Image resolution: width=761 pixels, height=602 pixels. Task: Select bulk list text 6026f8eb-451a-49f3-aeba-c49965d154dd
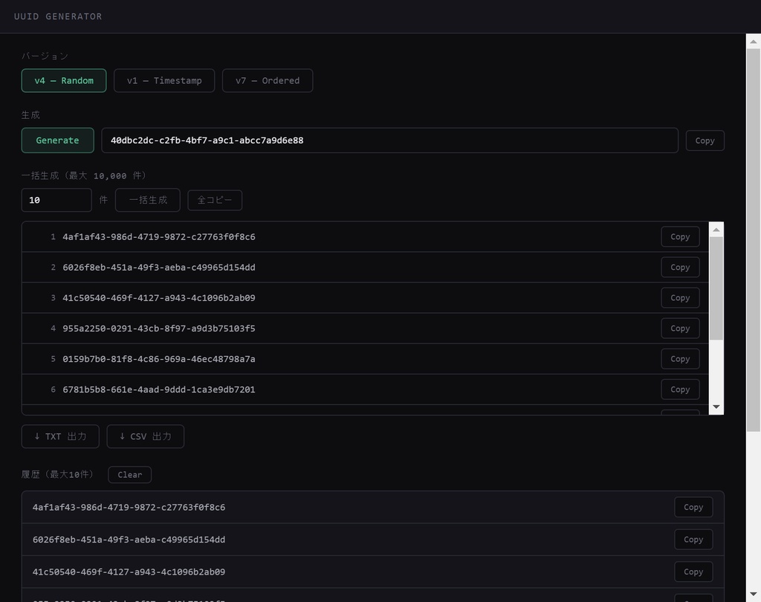159,268
